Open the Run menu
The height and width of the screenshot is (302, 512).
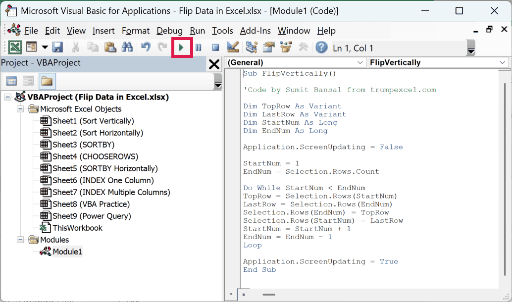tap(197, 31)
